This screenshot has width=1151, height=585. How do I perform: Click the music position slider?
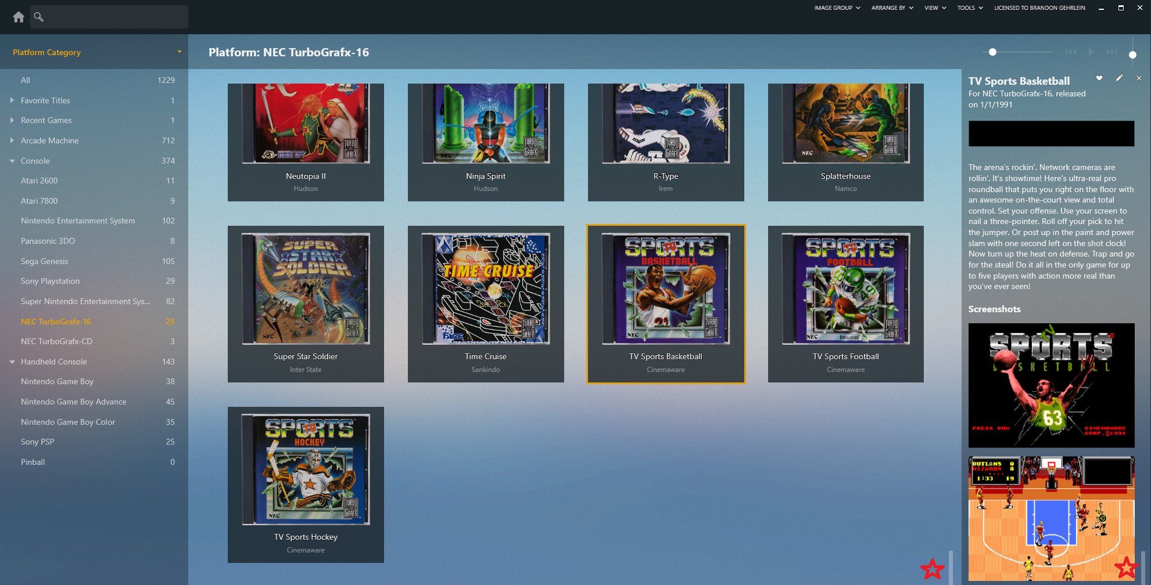click(x=1017, y=52)
